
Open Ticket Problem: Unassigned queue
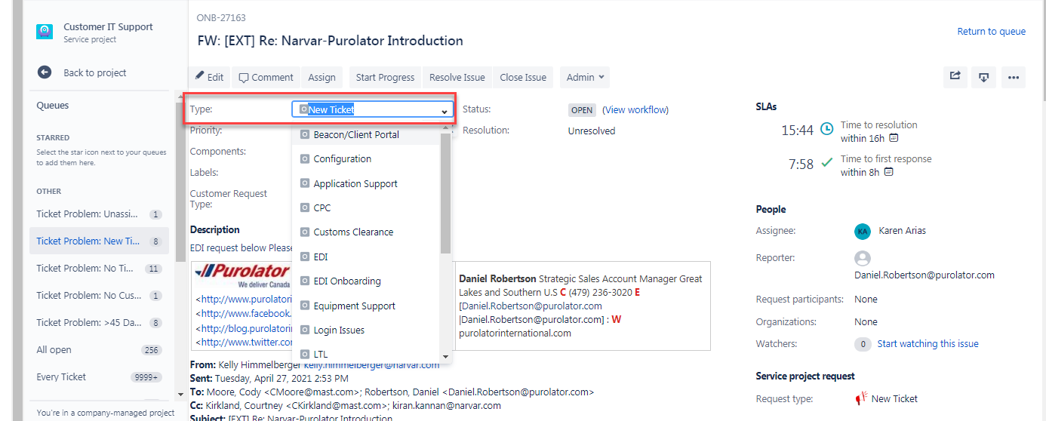pyautogui.click(x=99, y=214)
